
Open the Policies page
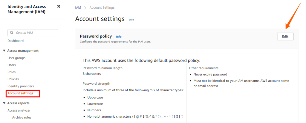point(13,79)
